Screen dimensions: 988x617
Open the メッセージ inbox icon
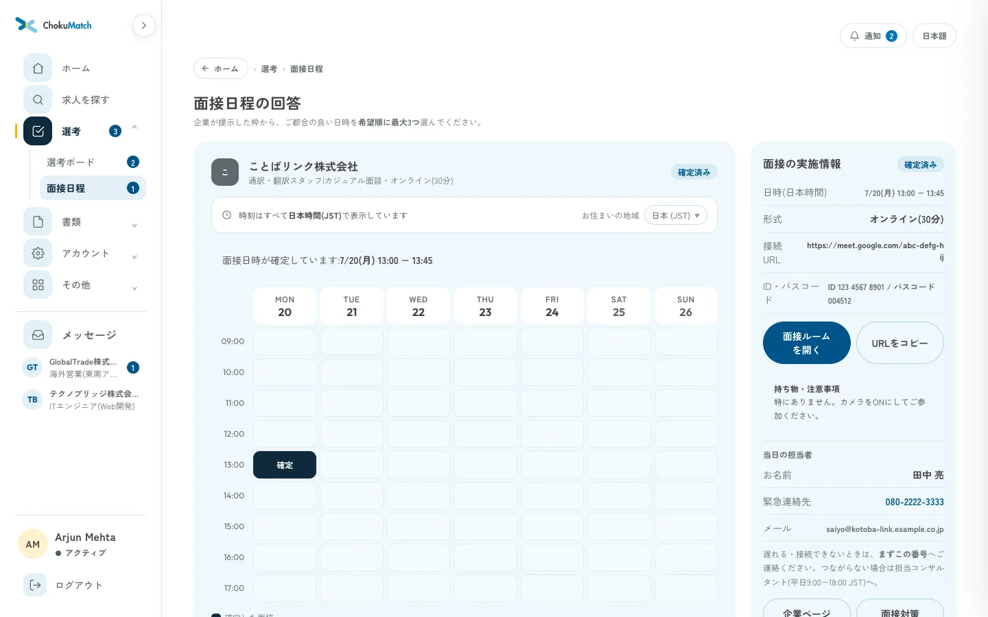point(38,335)
